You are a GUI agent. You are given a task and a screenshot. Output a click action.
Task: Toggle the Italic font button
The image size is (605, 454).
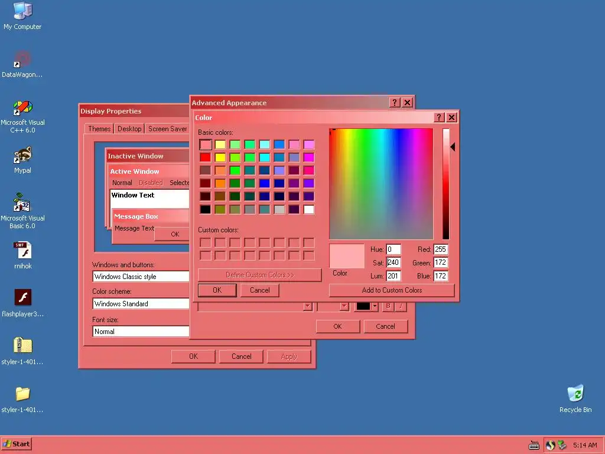click(x=401, y=306)
